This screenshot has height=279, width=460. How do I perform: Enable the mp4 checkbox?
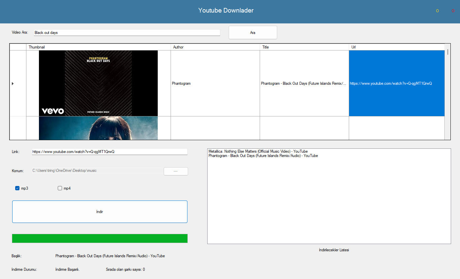click(x=60, y=188)
